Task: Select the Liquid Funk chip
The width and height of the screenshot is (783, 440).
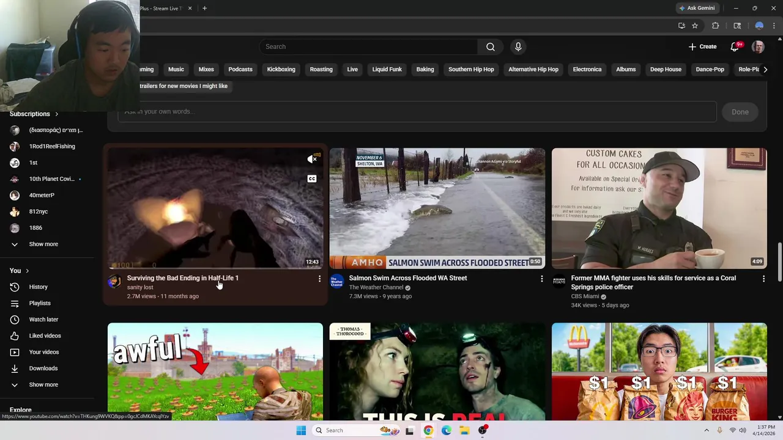Action: [x=387, y=69]
